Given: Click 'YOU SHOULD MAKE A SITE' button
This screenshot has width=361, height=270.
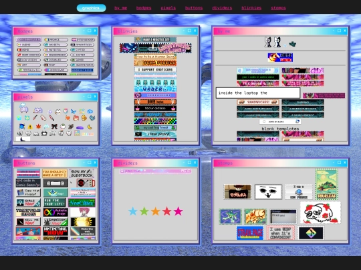Looking at the screenshot, I should pos(55,173).
